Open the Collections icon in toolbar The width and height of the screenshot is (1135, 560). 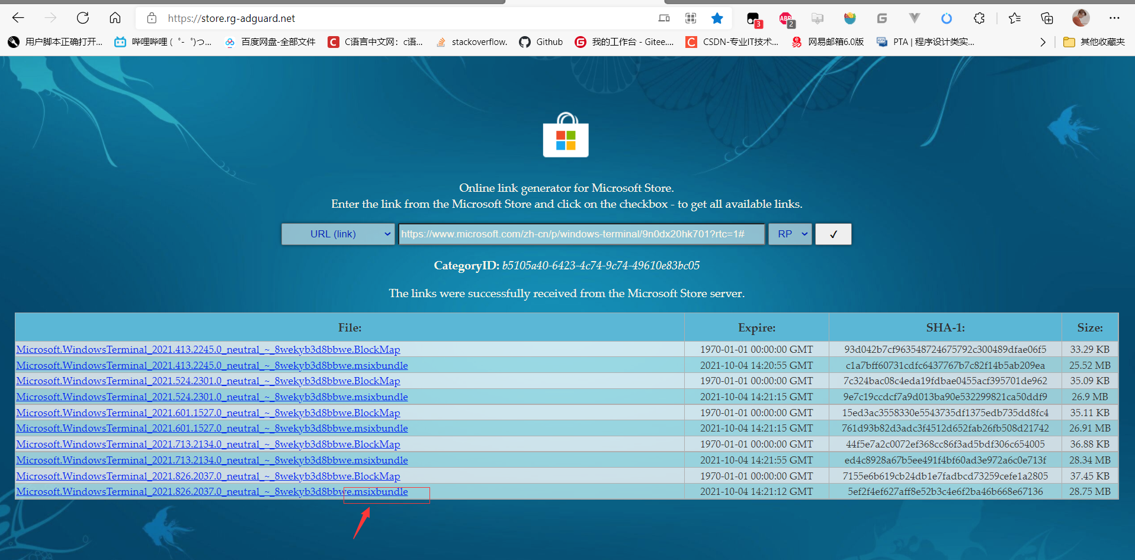[1047, 18]
